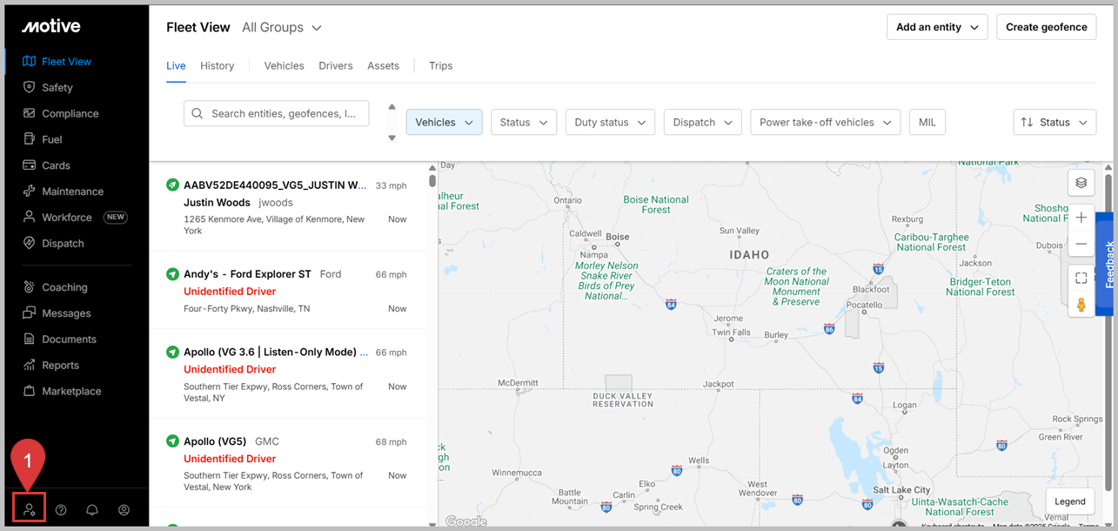Switch to the History tab
The width and height of the screenshot is (1118, 531).
[x=217, y=66]
